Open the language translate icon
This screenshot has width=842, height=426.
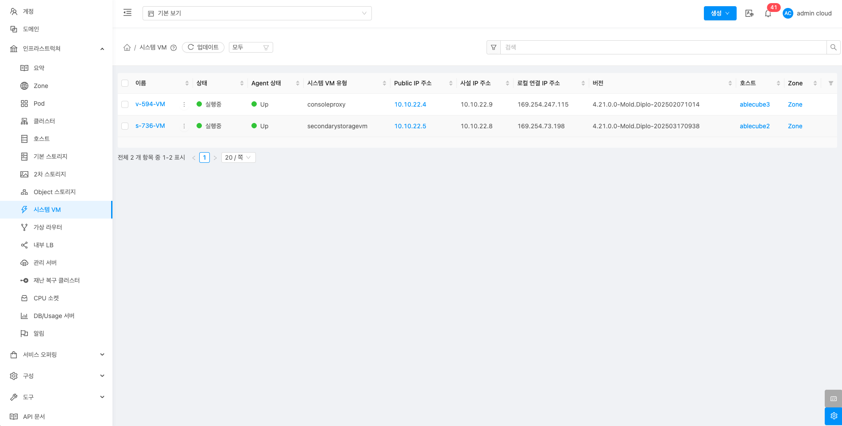(749, 14)
